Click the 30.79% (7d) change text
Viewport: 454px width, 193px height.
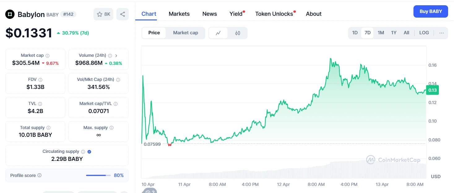(x=75, y=33)
